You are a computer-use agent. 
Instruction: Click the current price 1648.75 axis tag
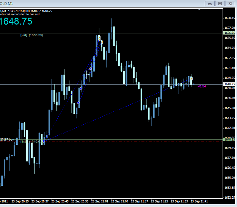pyautogui.click(x=229, y=84)
